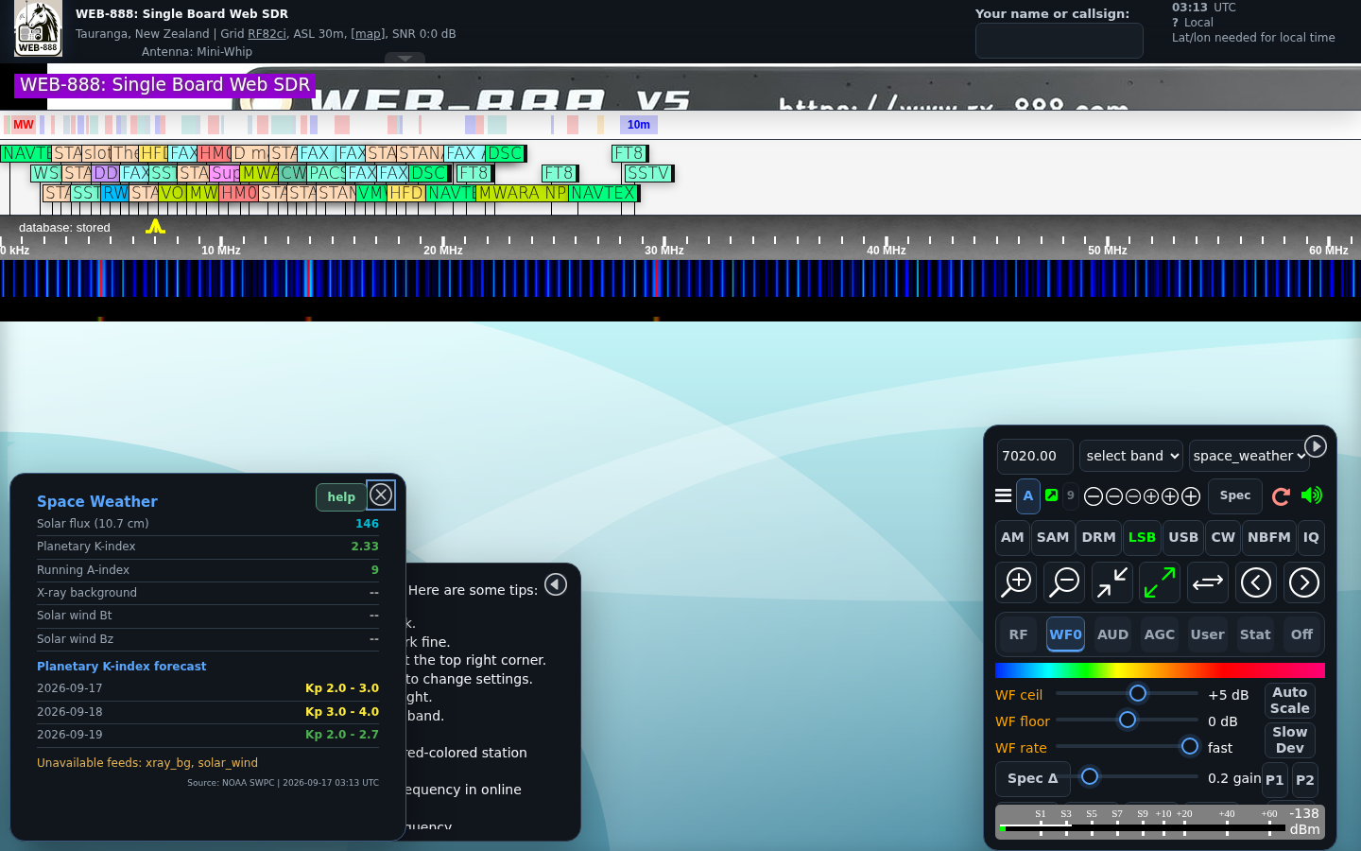Image resolution: width=1361 pixels, height=851 pixels.
Task: Enable Slow Dev waterfall option
Action: [x=1289, y=739]
